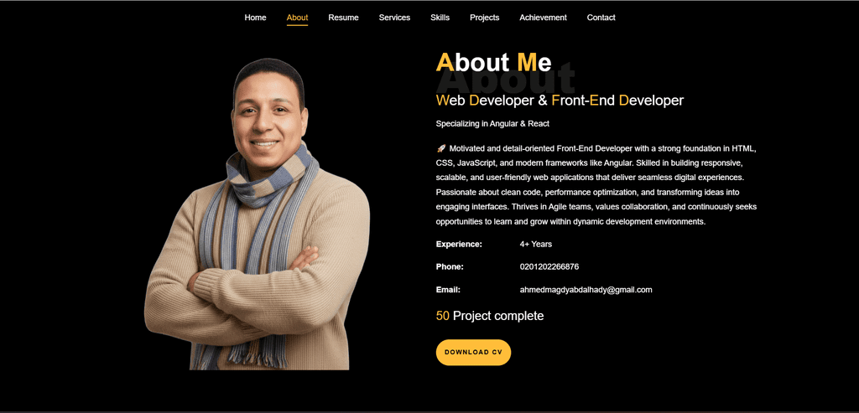The image size is (859, 413).
Task: Open the Services nav link
Action: click(394, 18)
